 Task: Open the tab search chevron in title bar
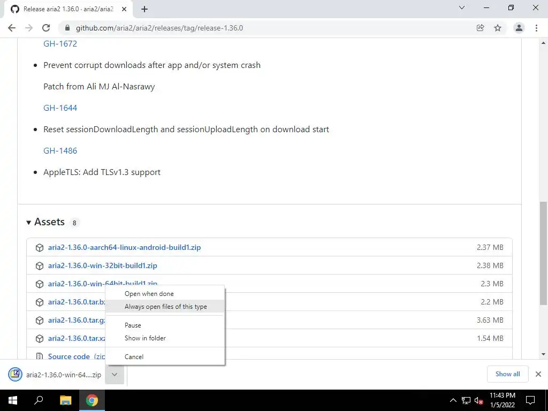[x=462, y=7]
